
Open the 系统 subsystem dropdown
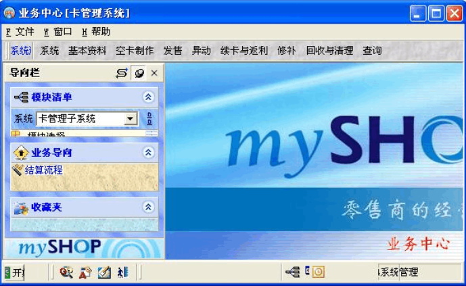click(131, 119)
